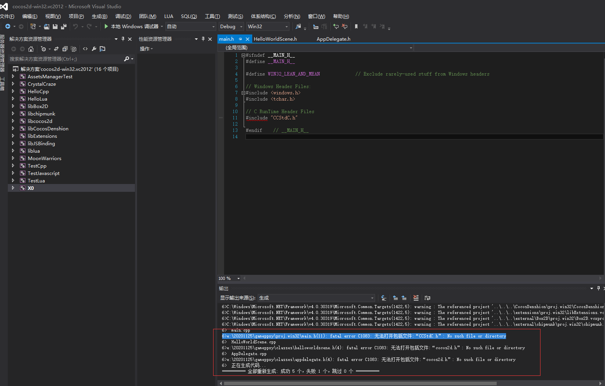Switch to the HelloWorldScene.h tab
Screen dimensions: 605x386
pyautogui.click(x=275, y=39)
